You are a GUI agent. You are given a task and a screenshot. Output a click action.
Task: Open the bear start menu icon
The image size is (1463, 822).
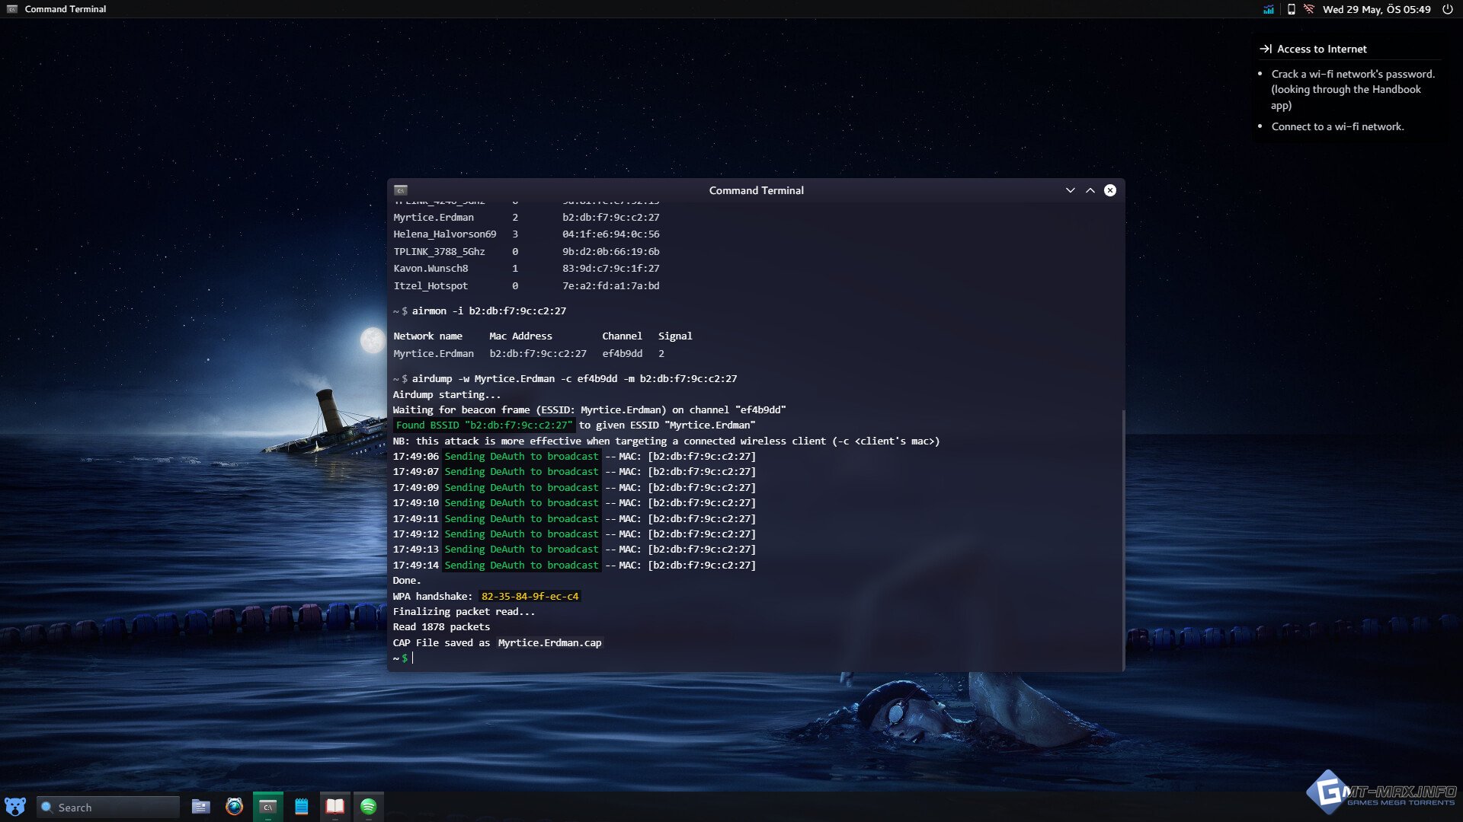coord(15,807)
